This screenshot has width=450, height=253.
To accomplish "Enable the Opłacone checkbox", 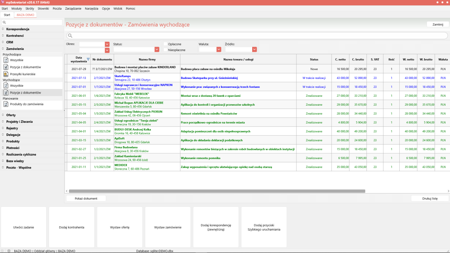I will (165, 44).
